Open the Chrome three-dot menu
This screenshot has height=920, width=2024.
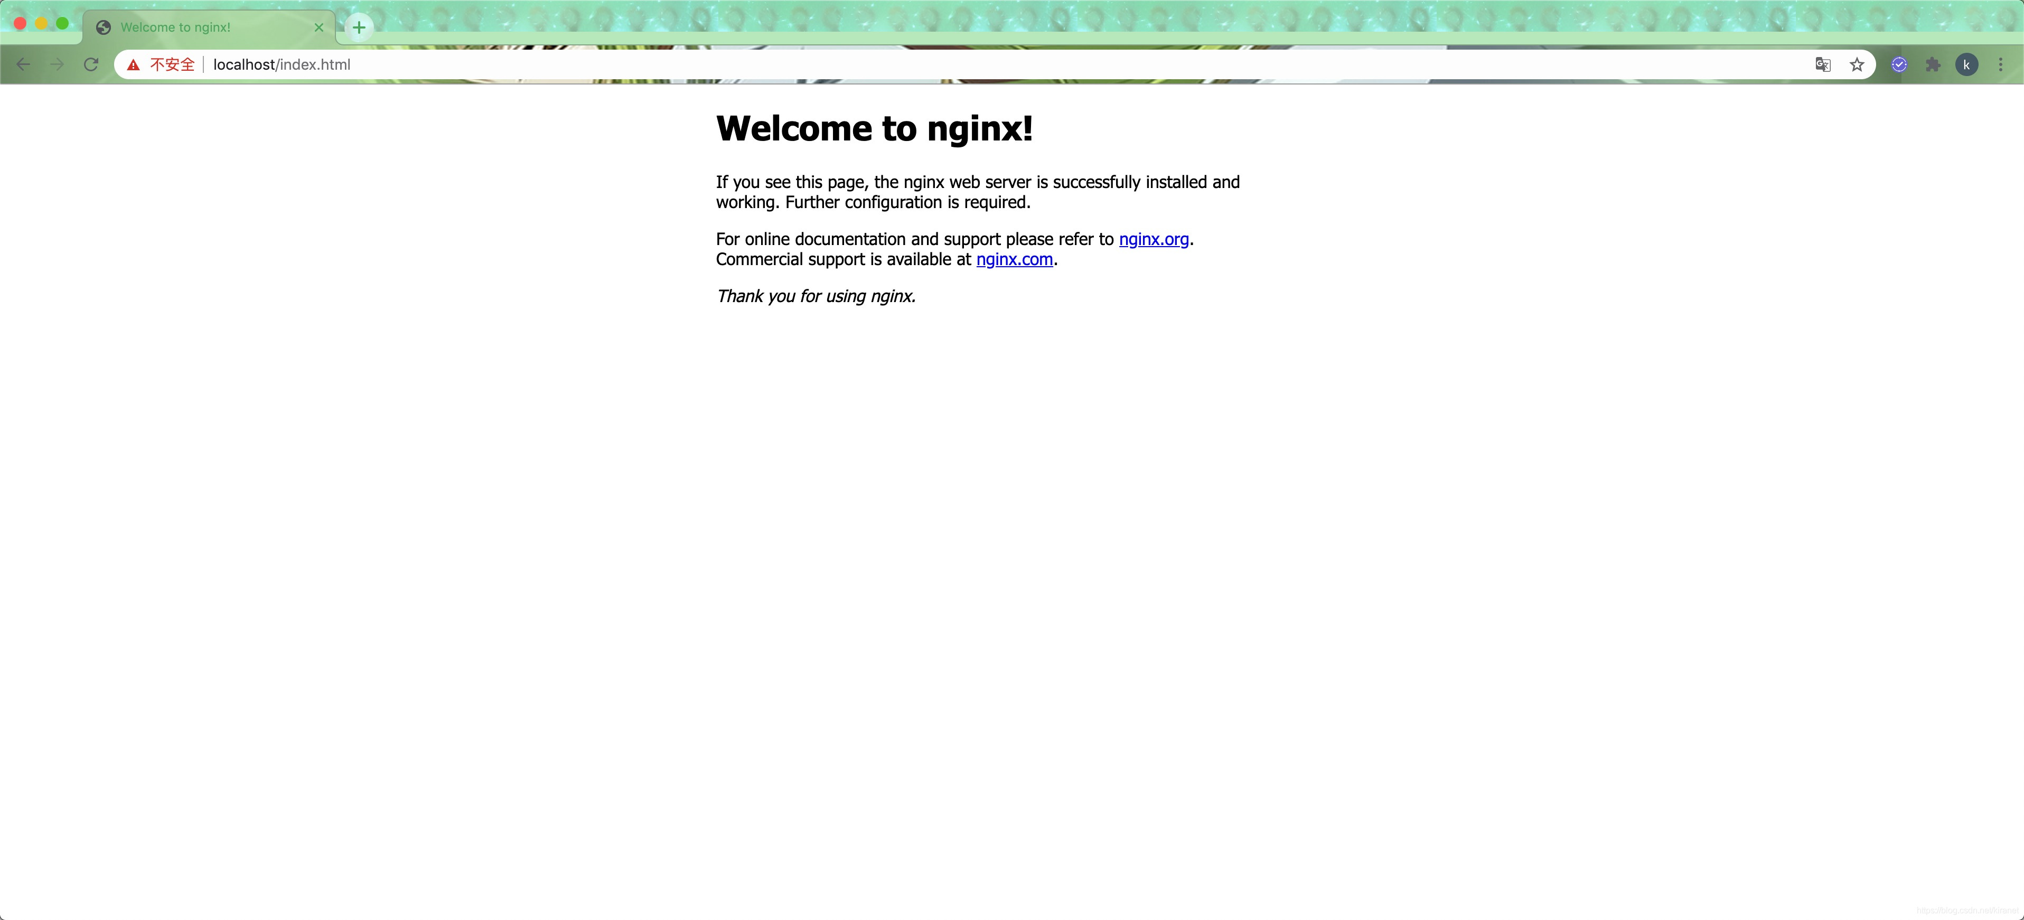tap(2000, 64)
